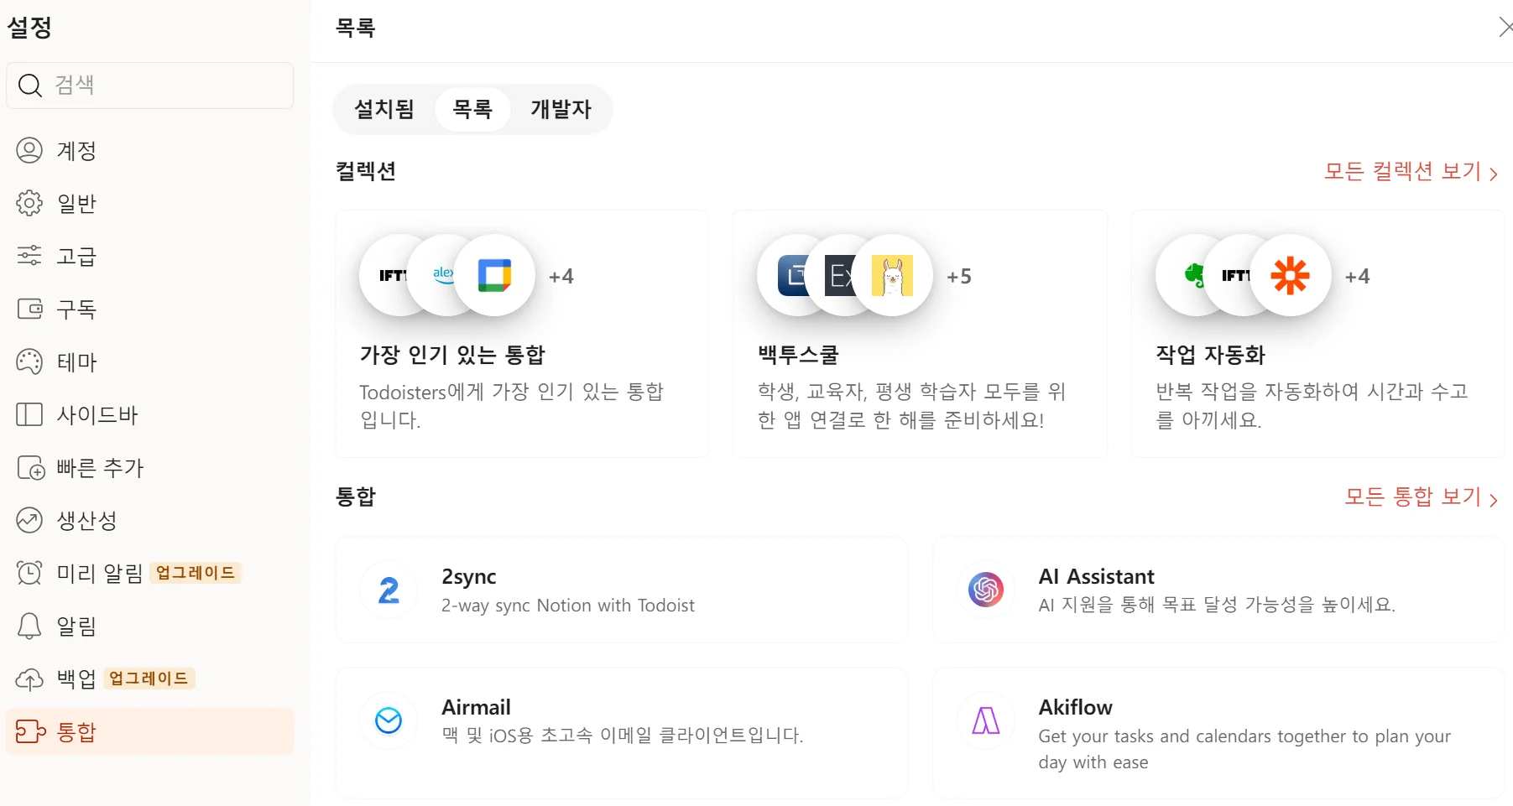Open 모든 통합 보기 link
Image resolution: width=1513 pixels, height=806 pixels.
[x=1421, y=497]
